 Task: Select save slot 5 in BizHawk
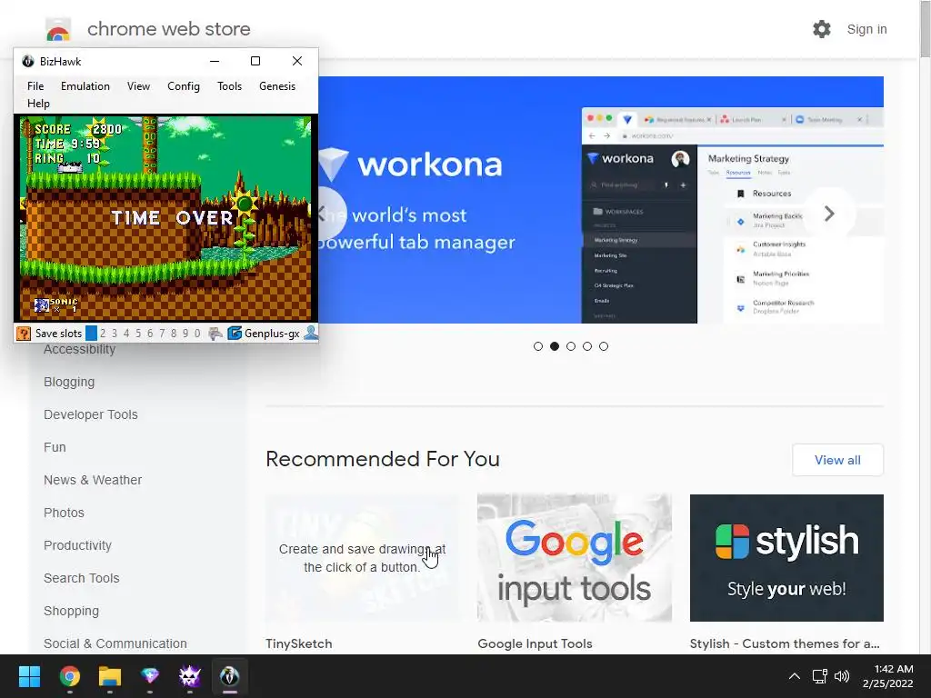pos(138,334)
